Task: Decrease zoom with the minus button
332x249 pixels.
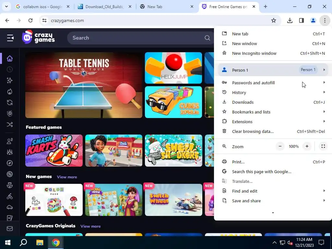Action: pyautogui.click(x=280, y=146)
